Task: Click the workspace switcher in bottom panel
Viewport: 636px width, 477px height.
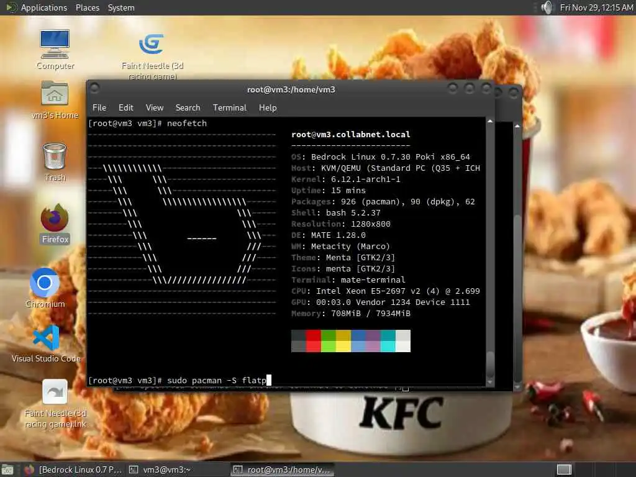Action: [x=564, y=470]
